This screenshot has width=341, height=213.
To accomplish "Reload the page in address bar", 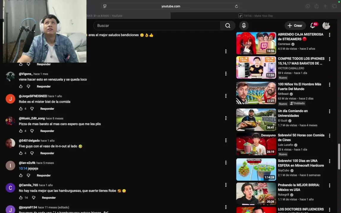I will point(236,6).
